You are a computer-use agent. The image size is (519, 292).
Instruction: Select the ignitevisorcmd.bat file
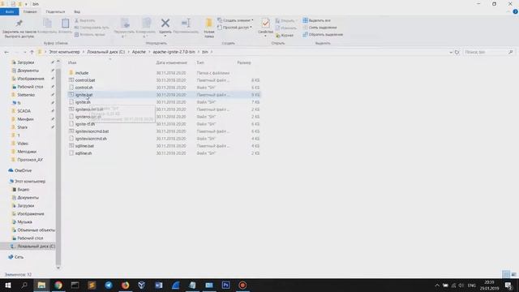(92, 131)
